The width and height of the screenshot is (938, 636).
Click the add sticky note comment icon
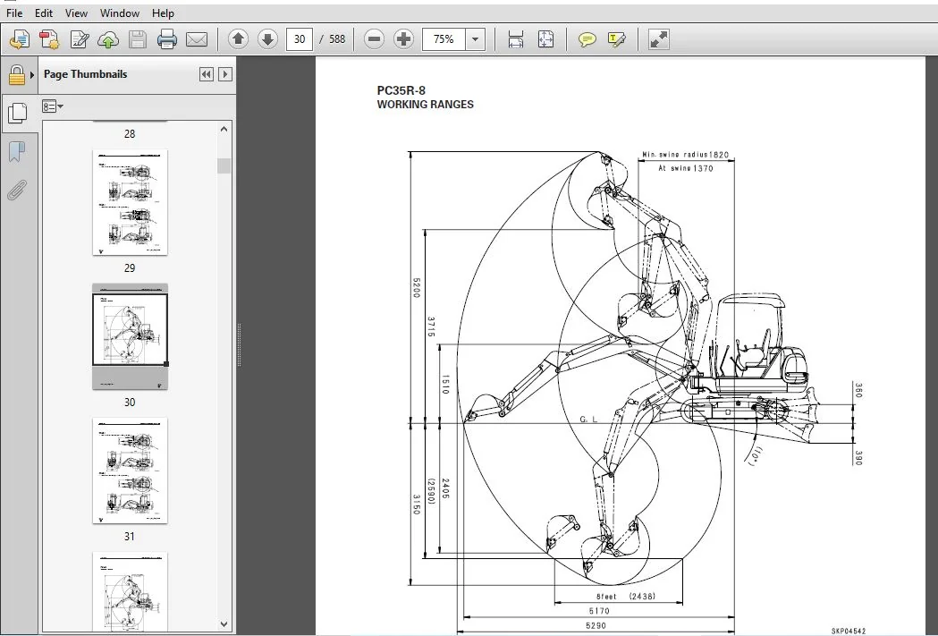click(x=587, y=39)
